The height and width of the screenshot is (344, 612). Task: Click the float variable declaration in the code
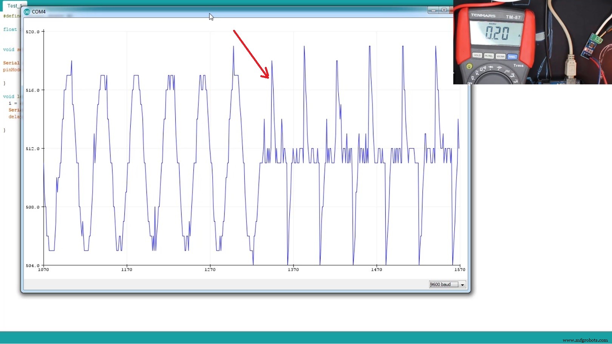10,29
